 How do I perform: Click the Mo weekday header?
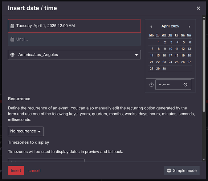point(151,35)
